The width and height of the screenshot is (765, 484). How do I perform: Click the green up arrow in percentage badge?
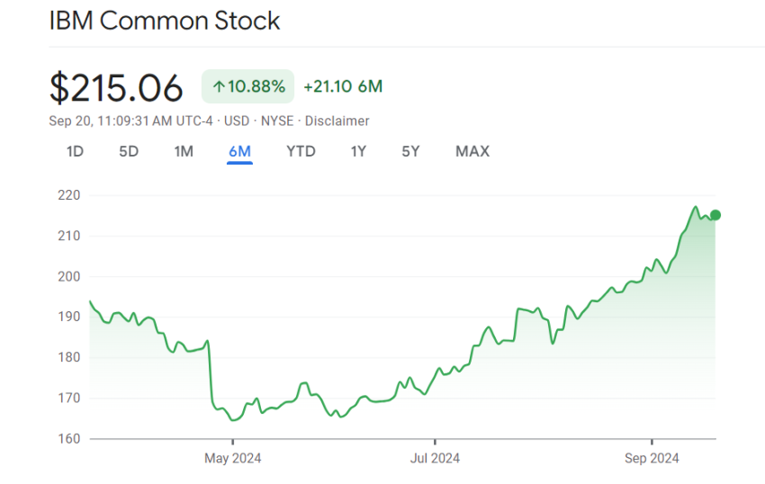pos(218,86)
